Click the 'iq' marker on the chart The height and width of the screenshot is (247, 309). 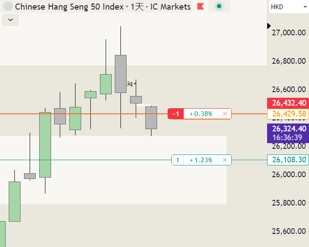click(130, 83)
